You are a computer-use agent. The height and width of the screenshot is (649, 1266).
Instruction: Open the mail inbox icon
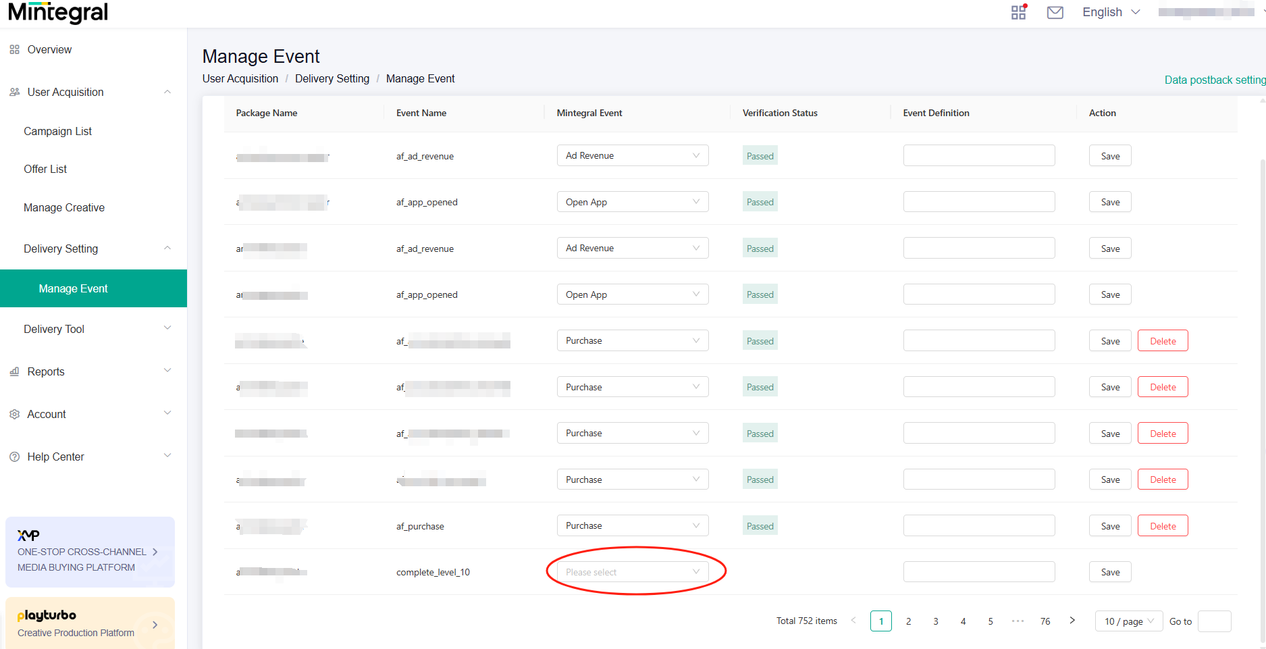(x=1055, y=12)
